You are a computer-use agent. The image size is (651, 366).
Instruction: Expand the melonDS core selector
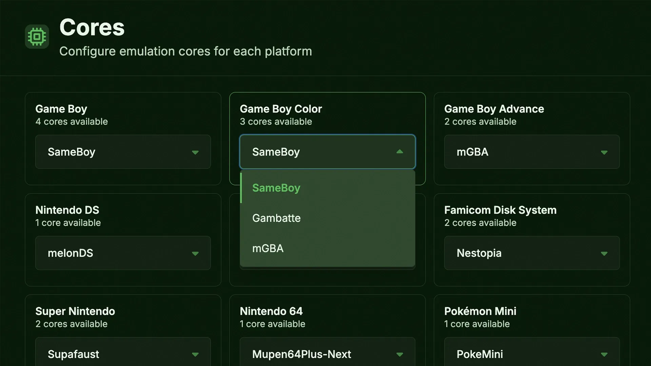(123, 253)
